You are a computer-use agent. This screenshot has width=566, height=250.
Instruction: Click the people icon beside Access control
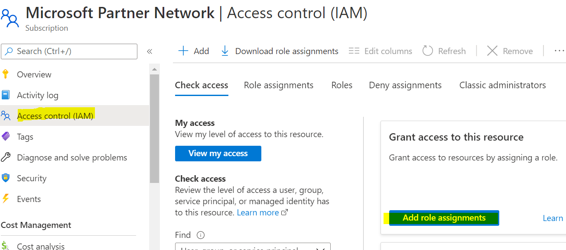[x=6, y=116]
